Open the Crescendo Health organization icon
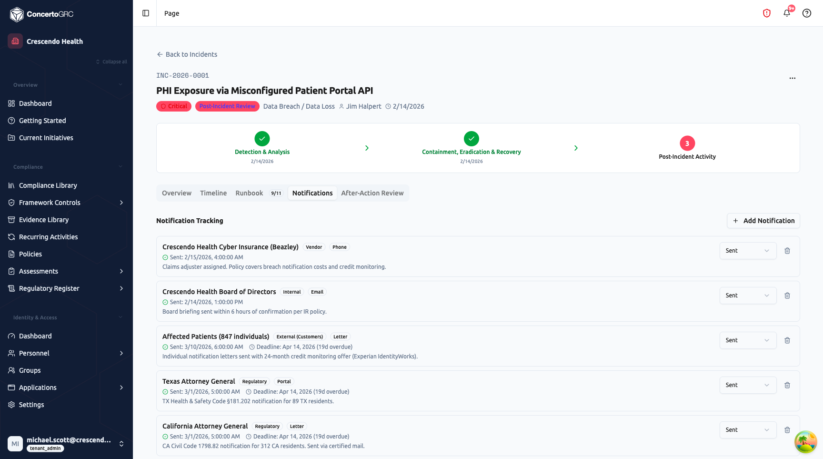Screen dimensions: 823x459 coord(15,41)
